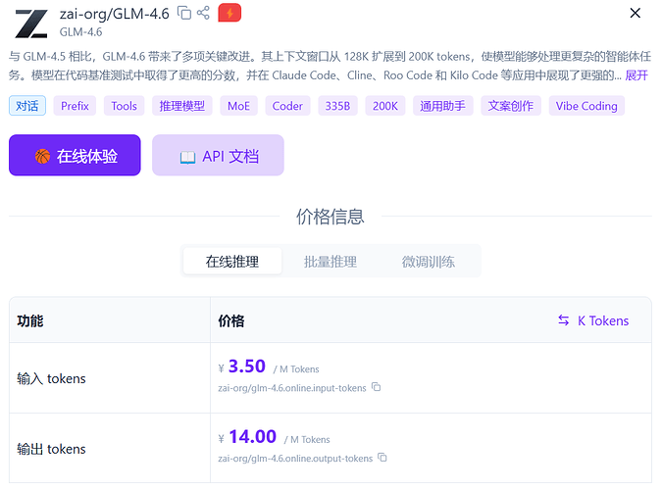This screenshot has height=490, width=662.
Task: Select the Prefix tag
Action: point(75,106)
